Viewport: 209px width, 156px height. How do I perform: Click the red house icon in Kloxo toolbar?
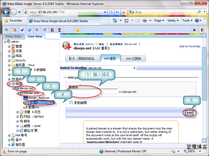click(x=60, y=30)
